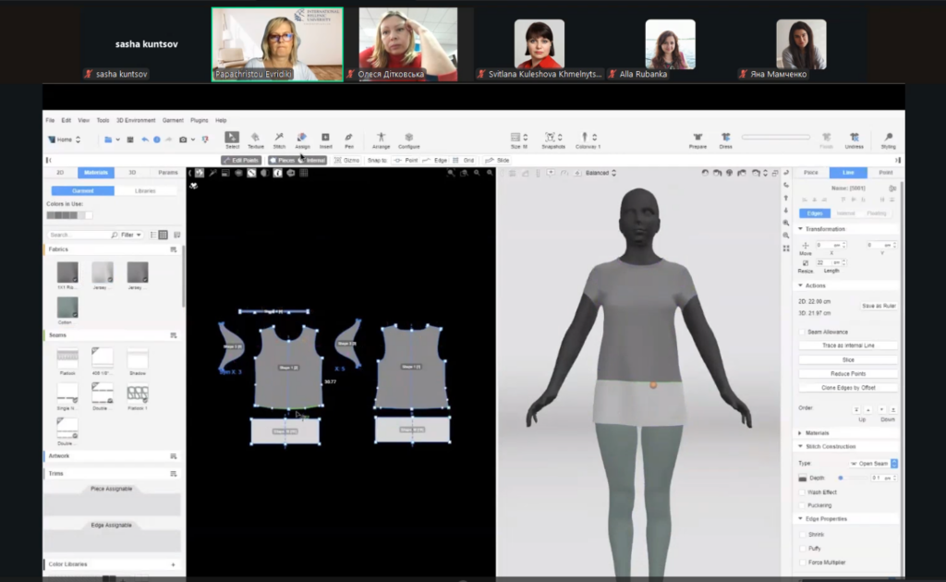Activate the Texture tool

256,139
